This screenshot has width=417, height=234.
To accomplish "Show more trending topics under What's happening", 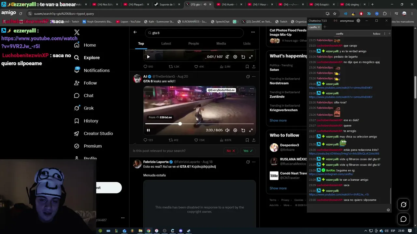I will point(278,121).
